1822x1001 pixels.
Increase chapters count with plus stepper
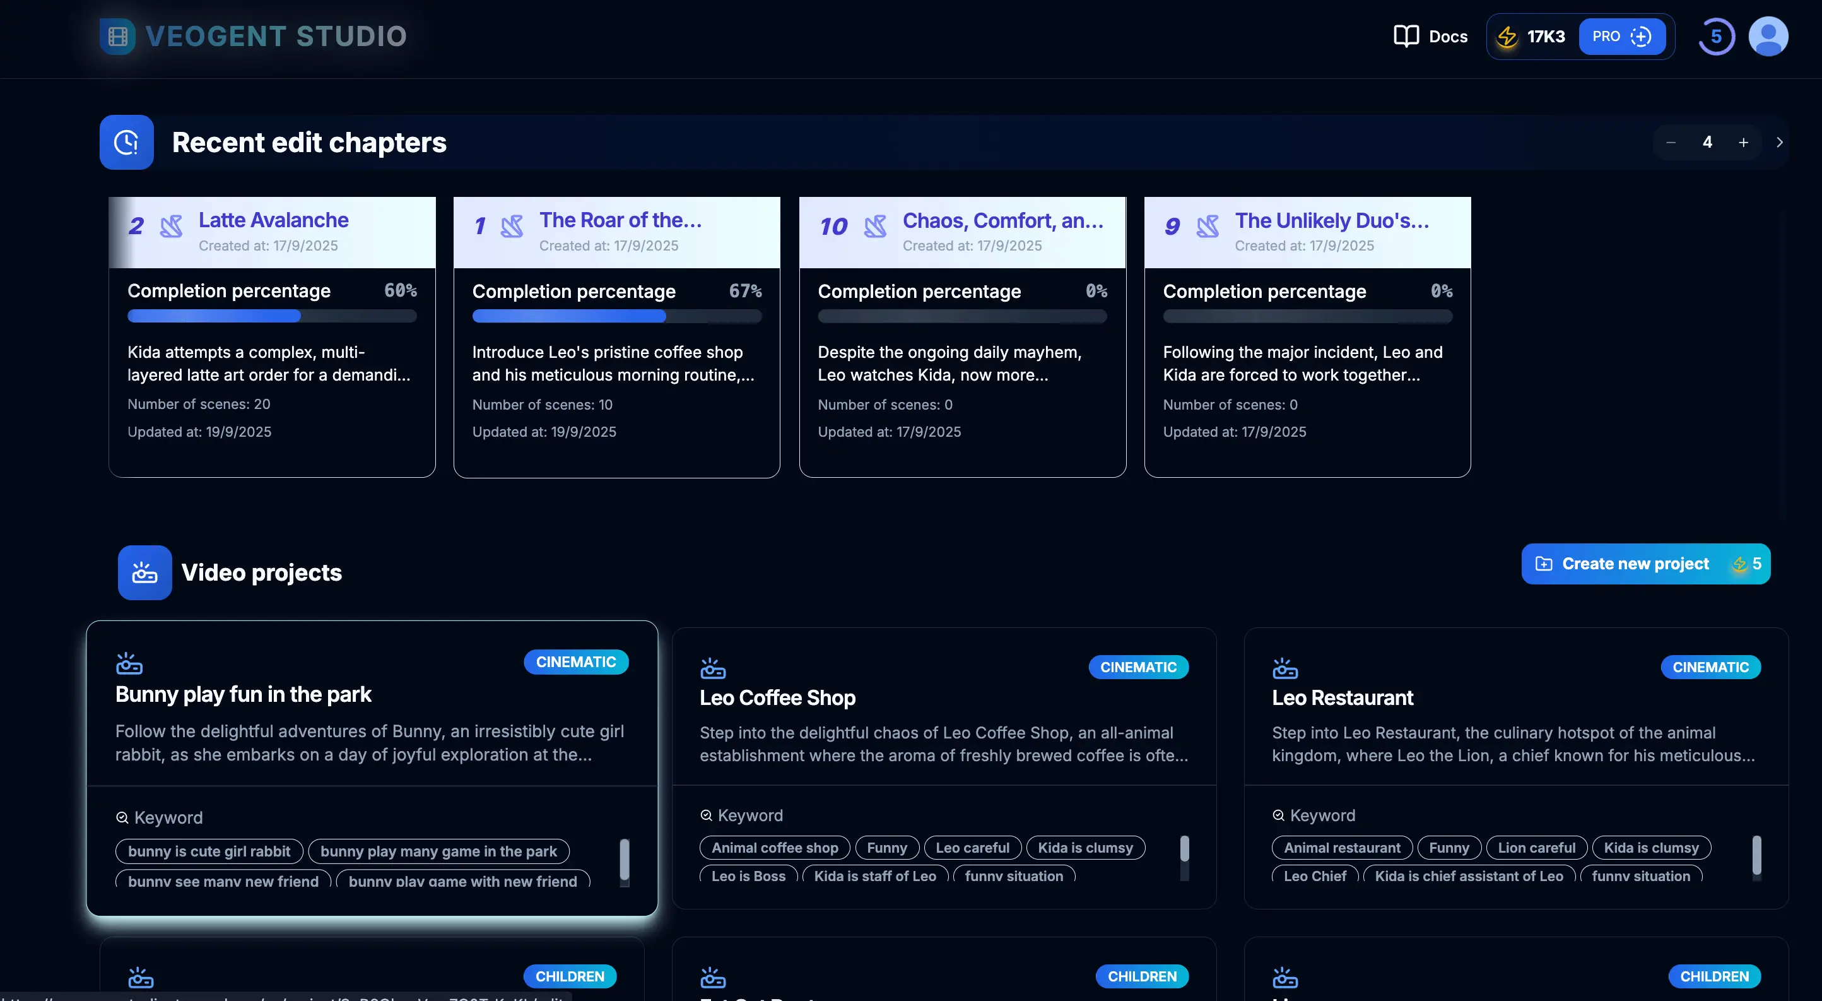[x=1744, y=142]
